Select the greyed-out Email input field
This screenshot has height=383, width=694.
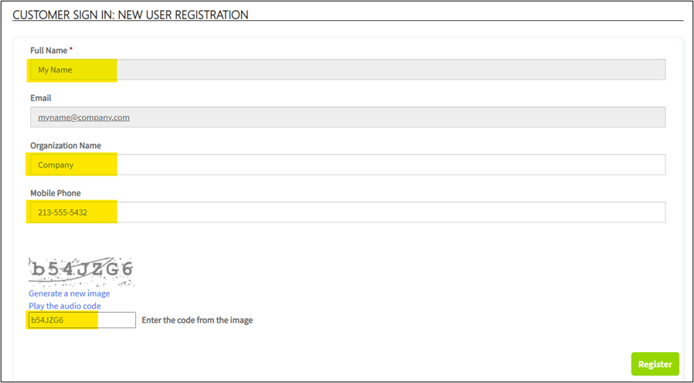point(348,117)
